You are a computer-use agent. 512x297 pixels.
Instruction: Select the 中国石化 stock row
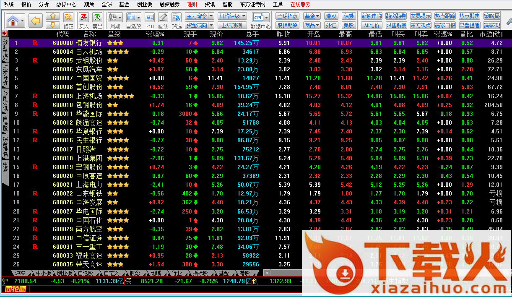coord(256,220)
